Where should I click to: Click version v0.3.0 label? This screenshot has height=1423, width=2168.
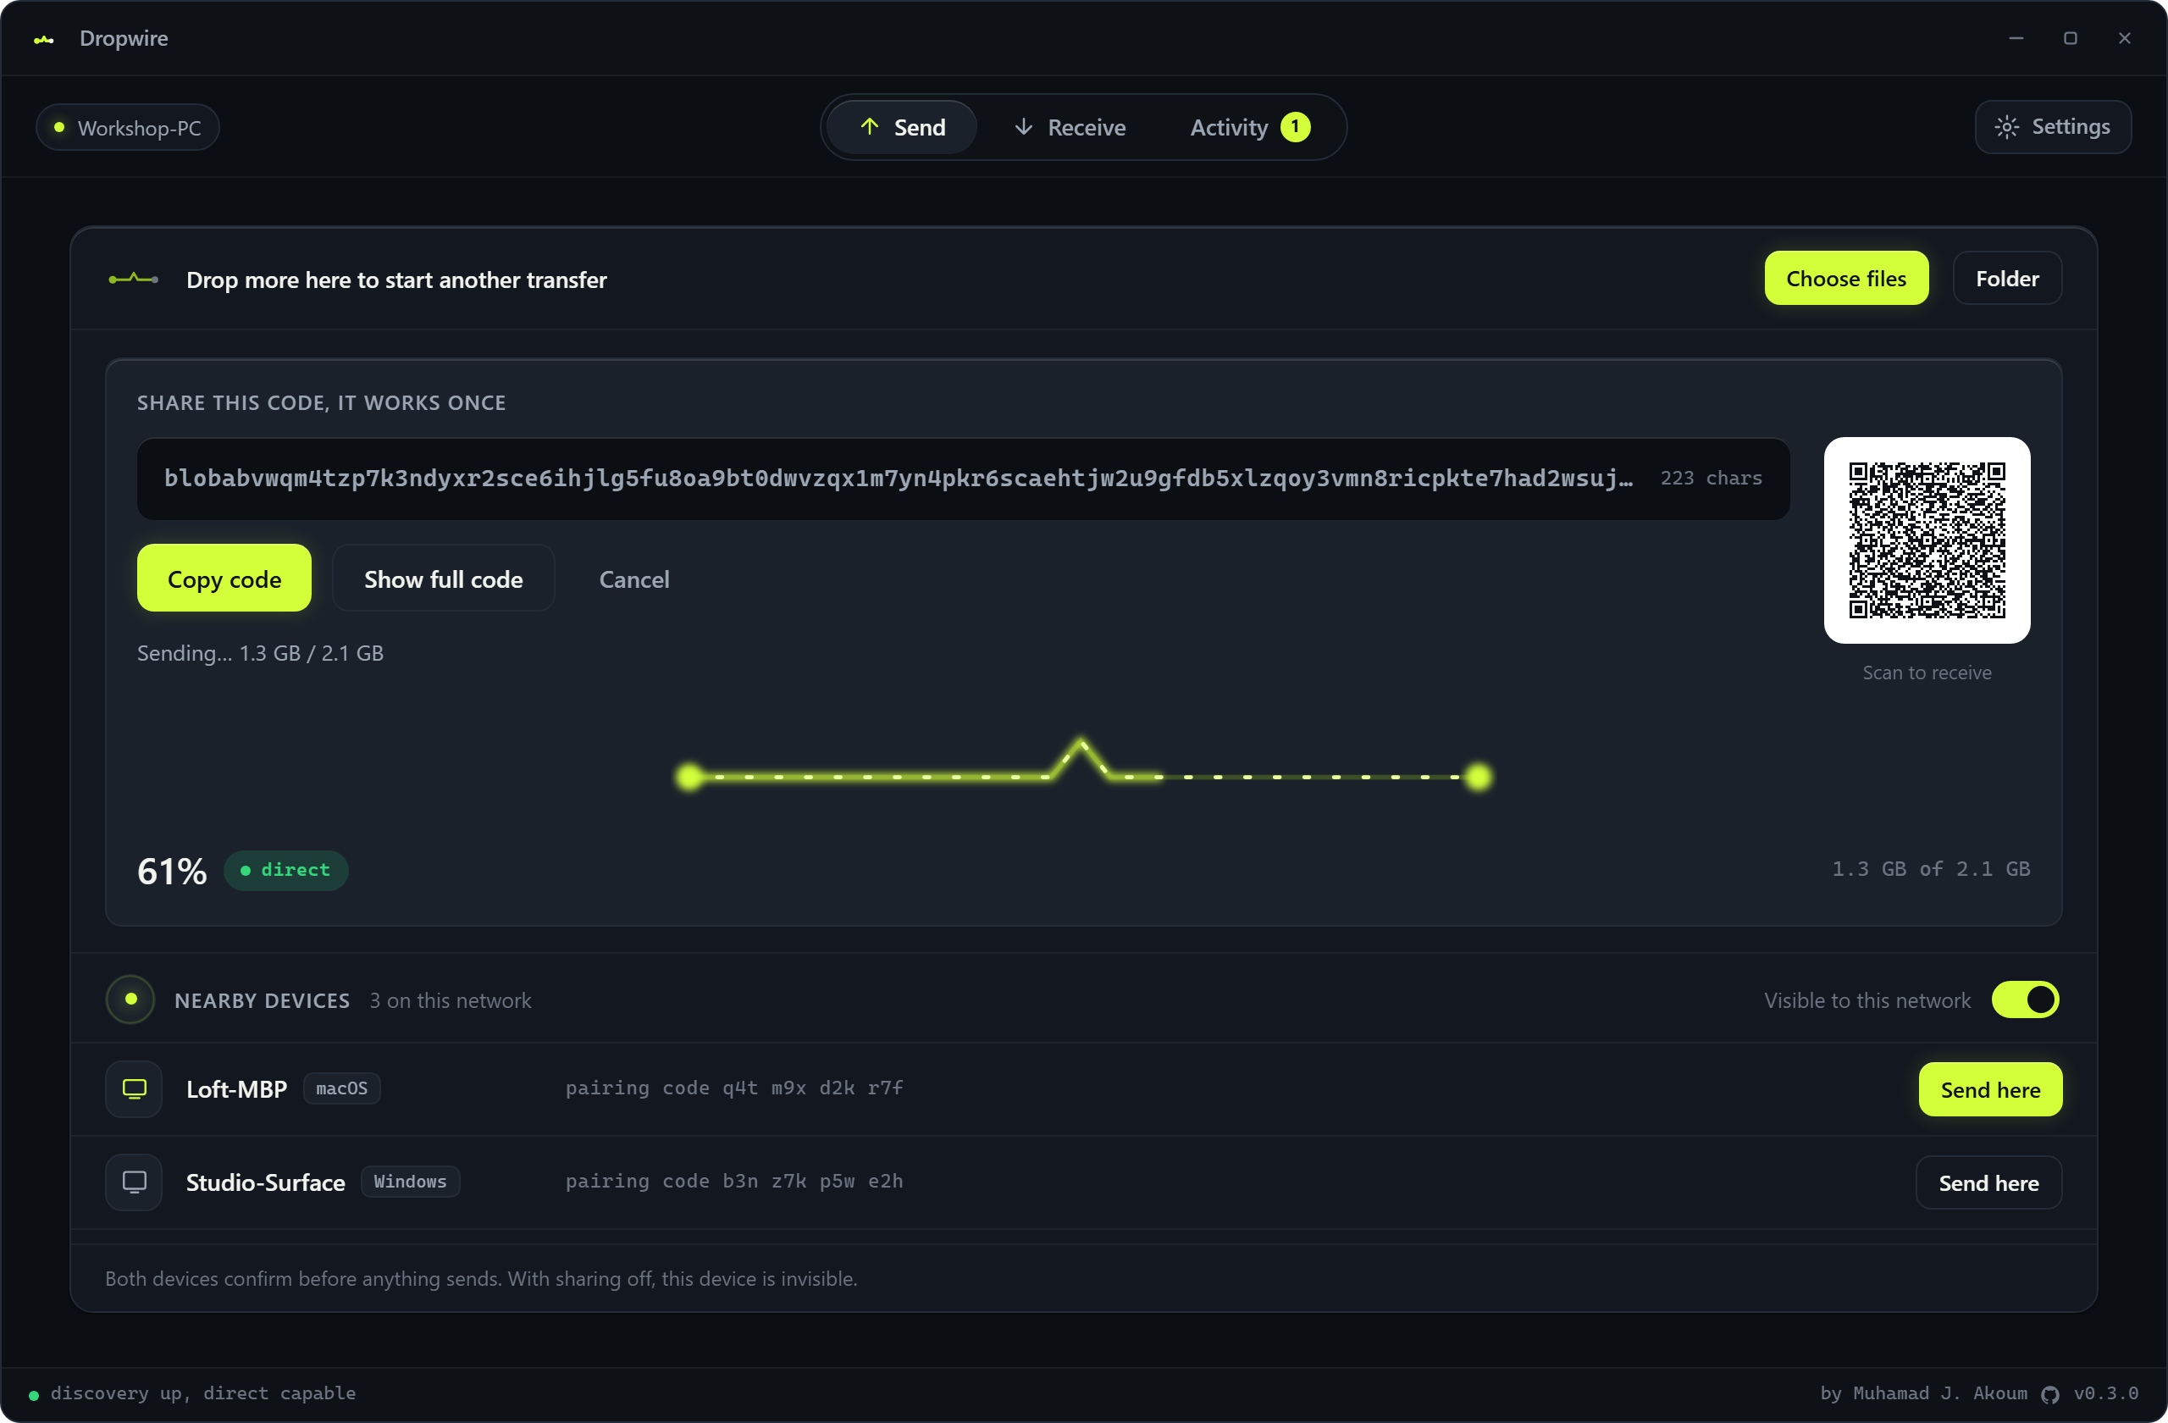pos(2106,1393)
